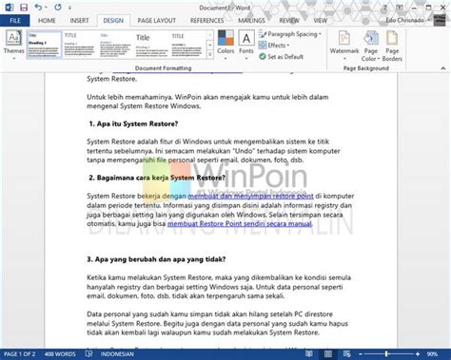Click the INDONESIAN language indicator
Image resolution: width=451 pixels, height=360 pixels.
117,354
